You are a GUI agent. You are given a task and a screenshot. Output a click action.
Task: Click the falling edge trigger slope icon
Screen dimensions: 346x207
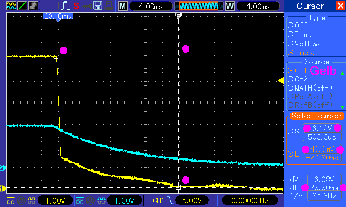(x=170, y=201)
